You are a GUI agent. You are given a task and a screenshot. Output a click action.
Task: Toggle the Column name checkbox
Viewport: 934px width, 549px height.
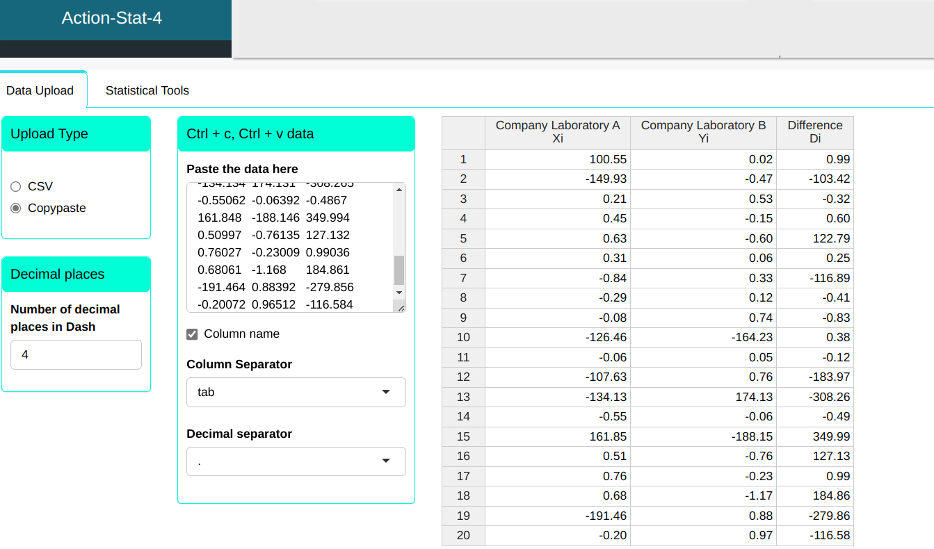click(x=193, y=334)
